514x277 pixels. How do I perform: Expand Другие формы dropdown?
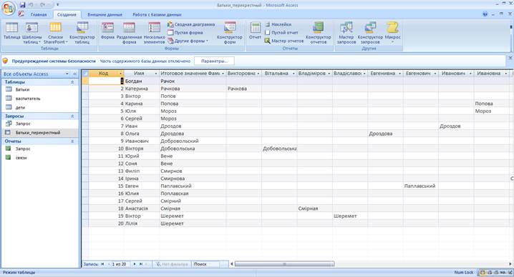[188, 41]
